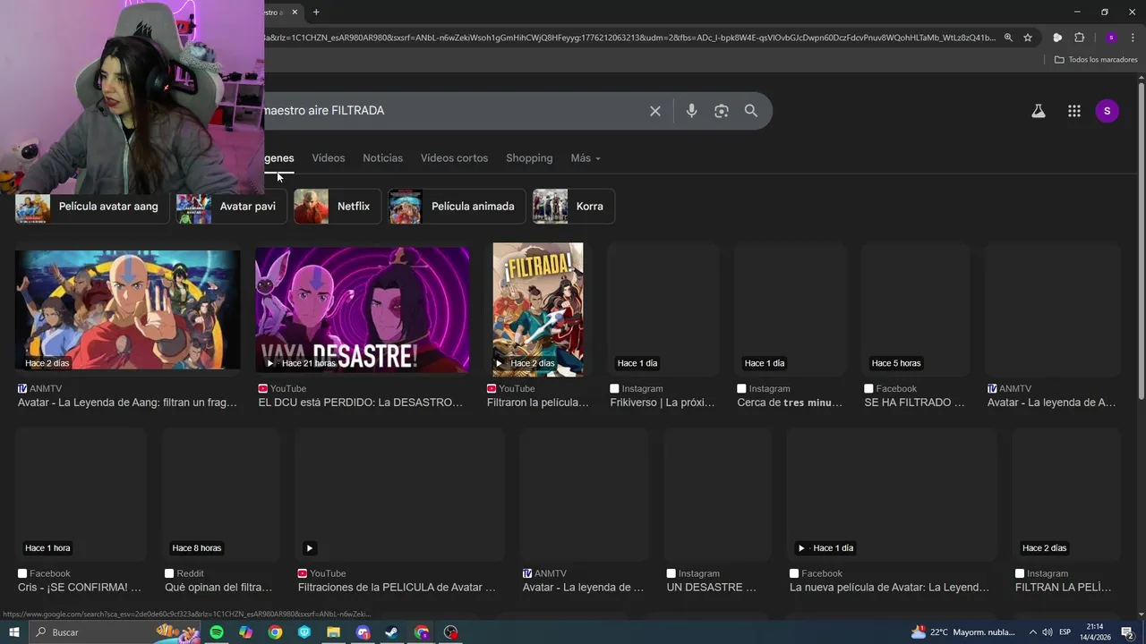
Task: Switch to the Videos search tab
Action: coord(328,158)
